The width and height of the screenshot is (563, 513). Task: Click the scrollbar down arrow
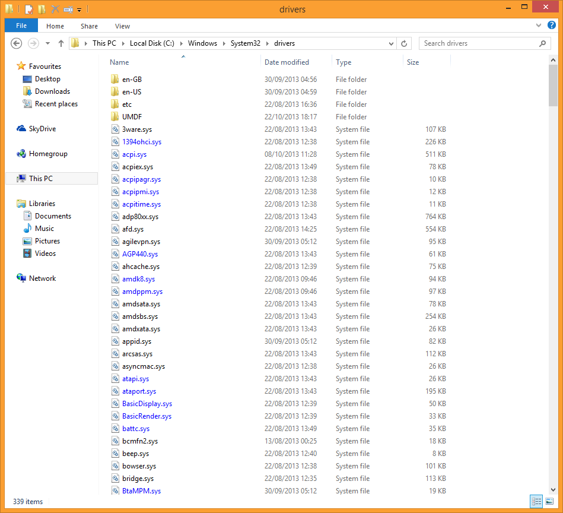click(553, 490)
